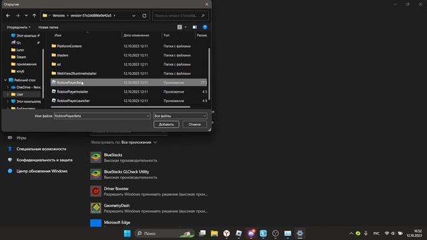This screenshot has width=427, height=240.
Task: Select GeometryDash app entry
Action: (149, 208)
